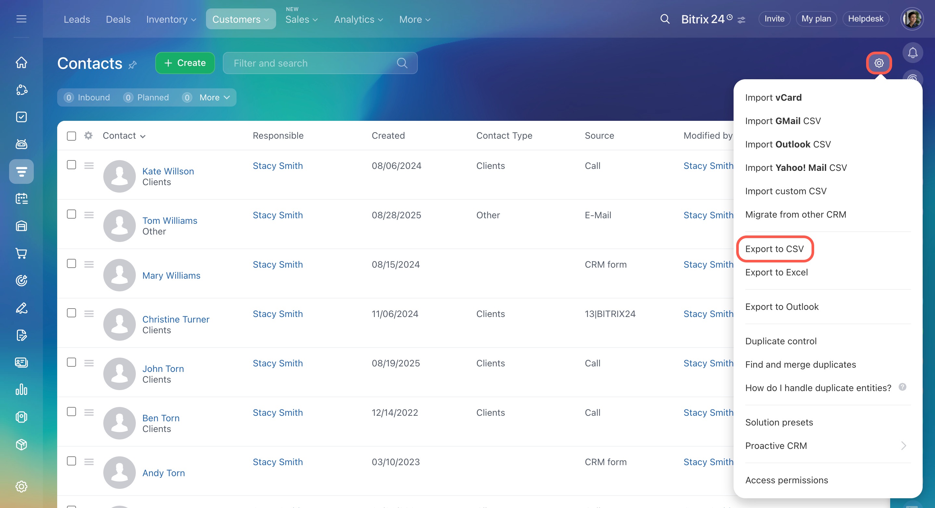Click the Filter and search field

[312, 63]
